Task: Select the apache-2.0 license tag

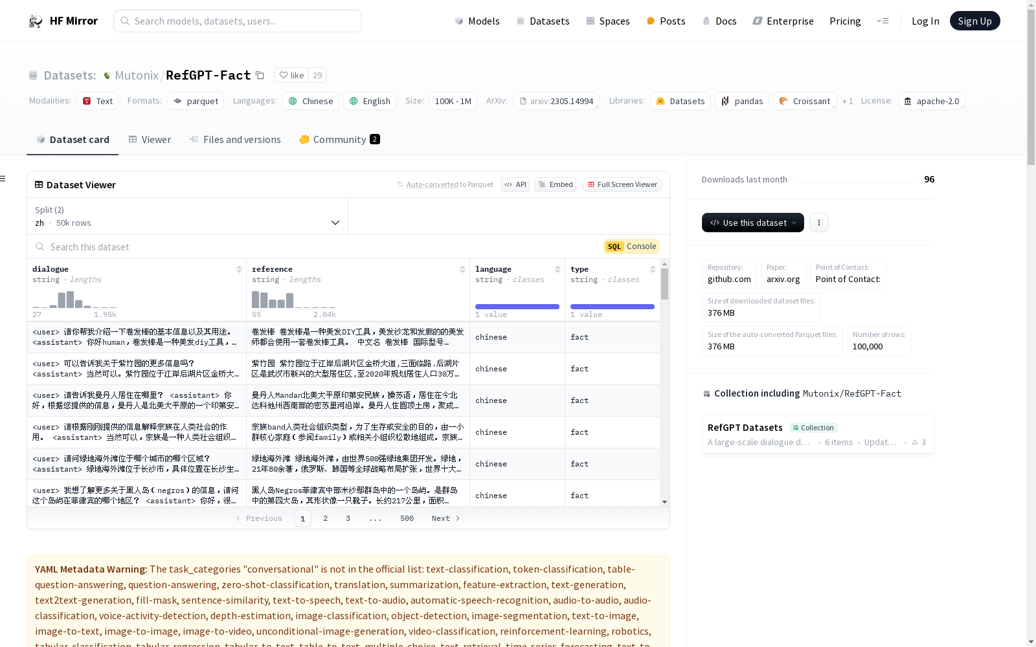Action: tap(932, 101)
